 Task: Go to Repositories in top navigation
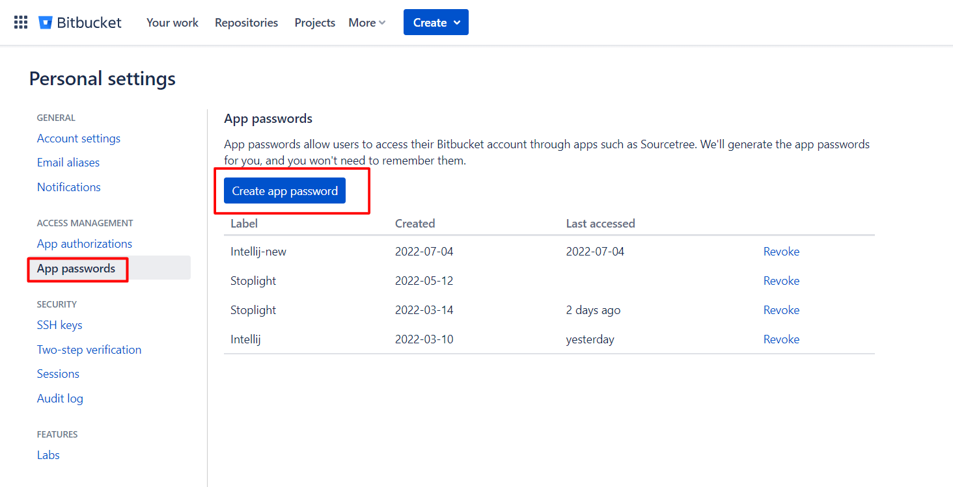click(x=246, y=23)
